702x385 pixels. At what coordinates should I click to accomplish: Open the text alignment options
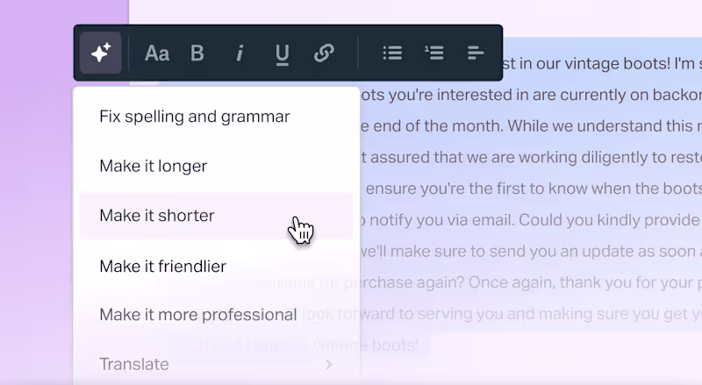[x=476, y=53]
